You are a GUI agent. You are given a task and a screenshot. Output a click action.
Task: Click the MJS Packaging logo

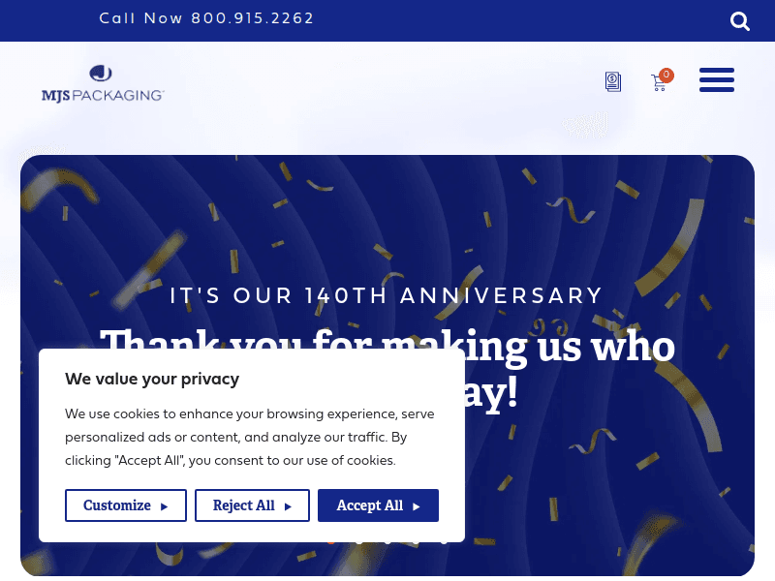[x=103, y=84]
